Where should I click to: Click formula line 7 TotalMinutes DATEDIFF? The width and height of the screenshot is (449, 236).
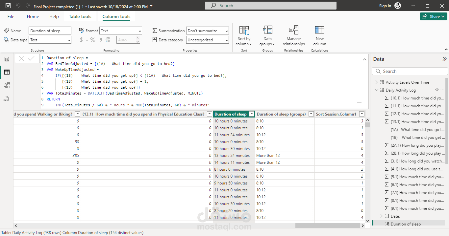click(x=125, y=93)
